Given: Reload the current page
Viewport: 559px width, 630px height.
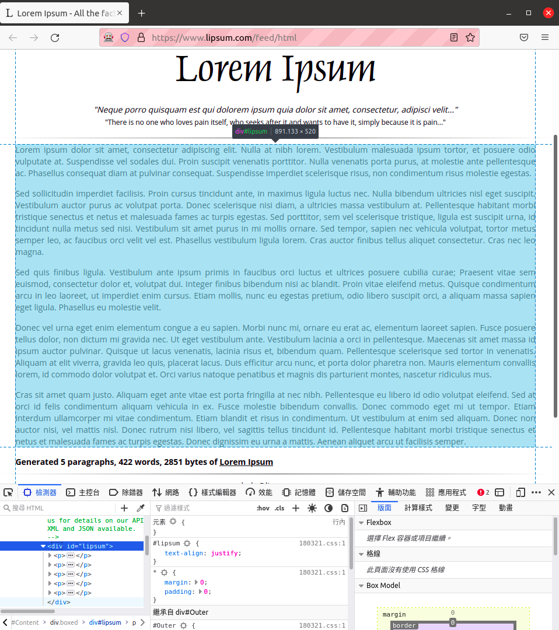Looking at the screenshot, I should click(55, 38).
